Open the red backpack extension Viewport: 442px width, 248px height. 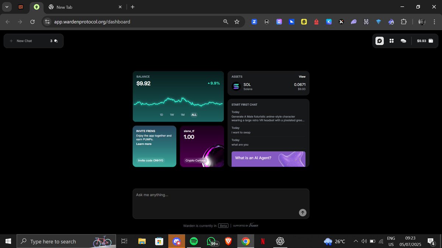coord(316,22)
